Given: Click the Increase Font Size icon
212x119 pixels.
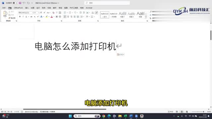Looking at the screenshot, I should pyautogui.click(x=41, y=13).
